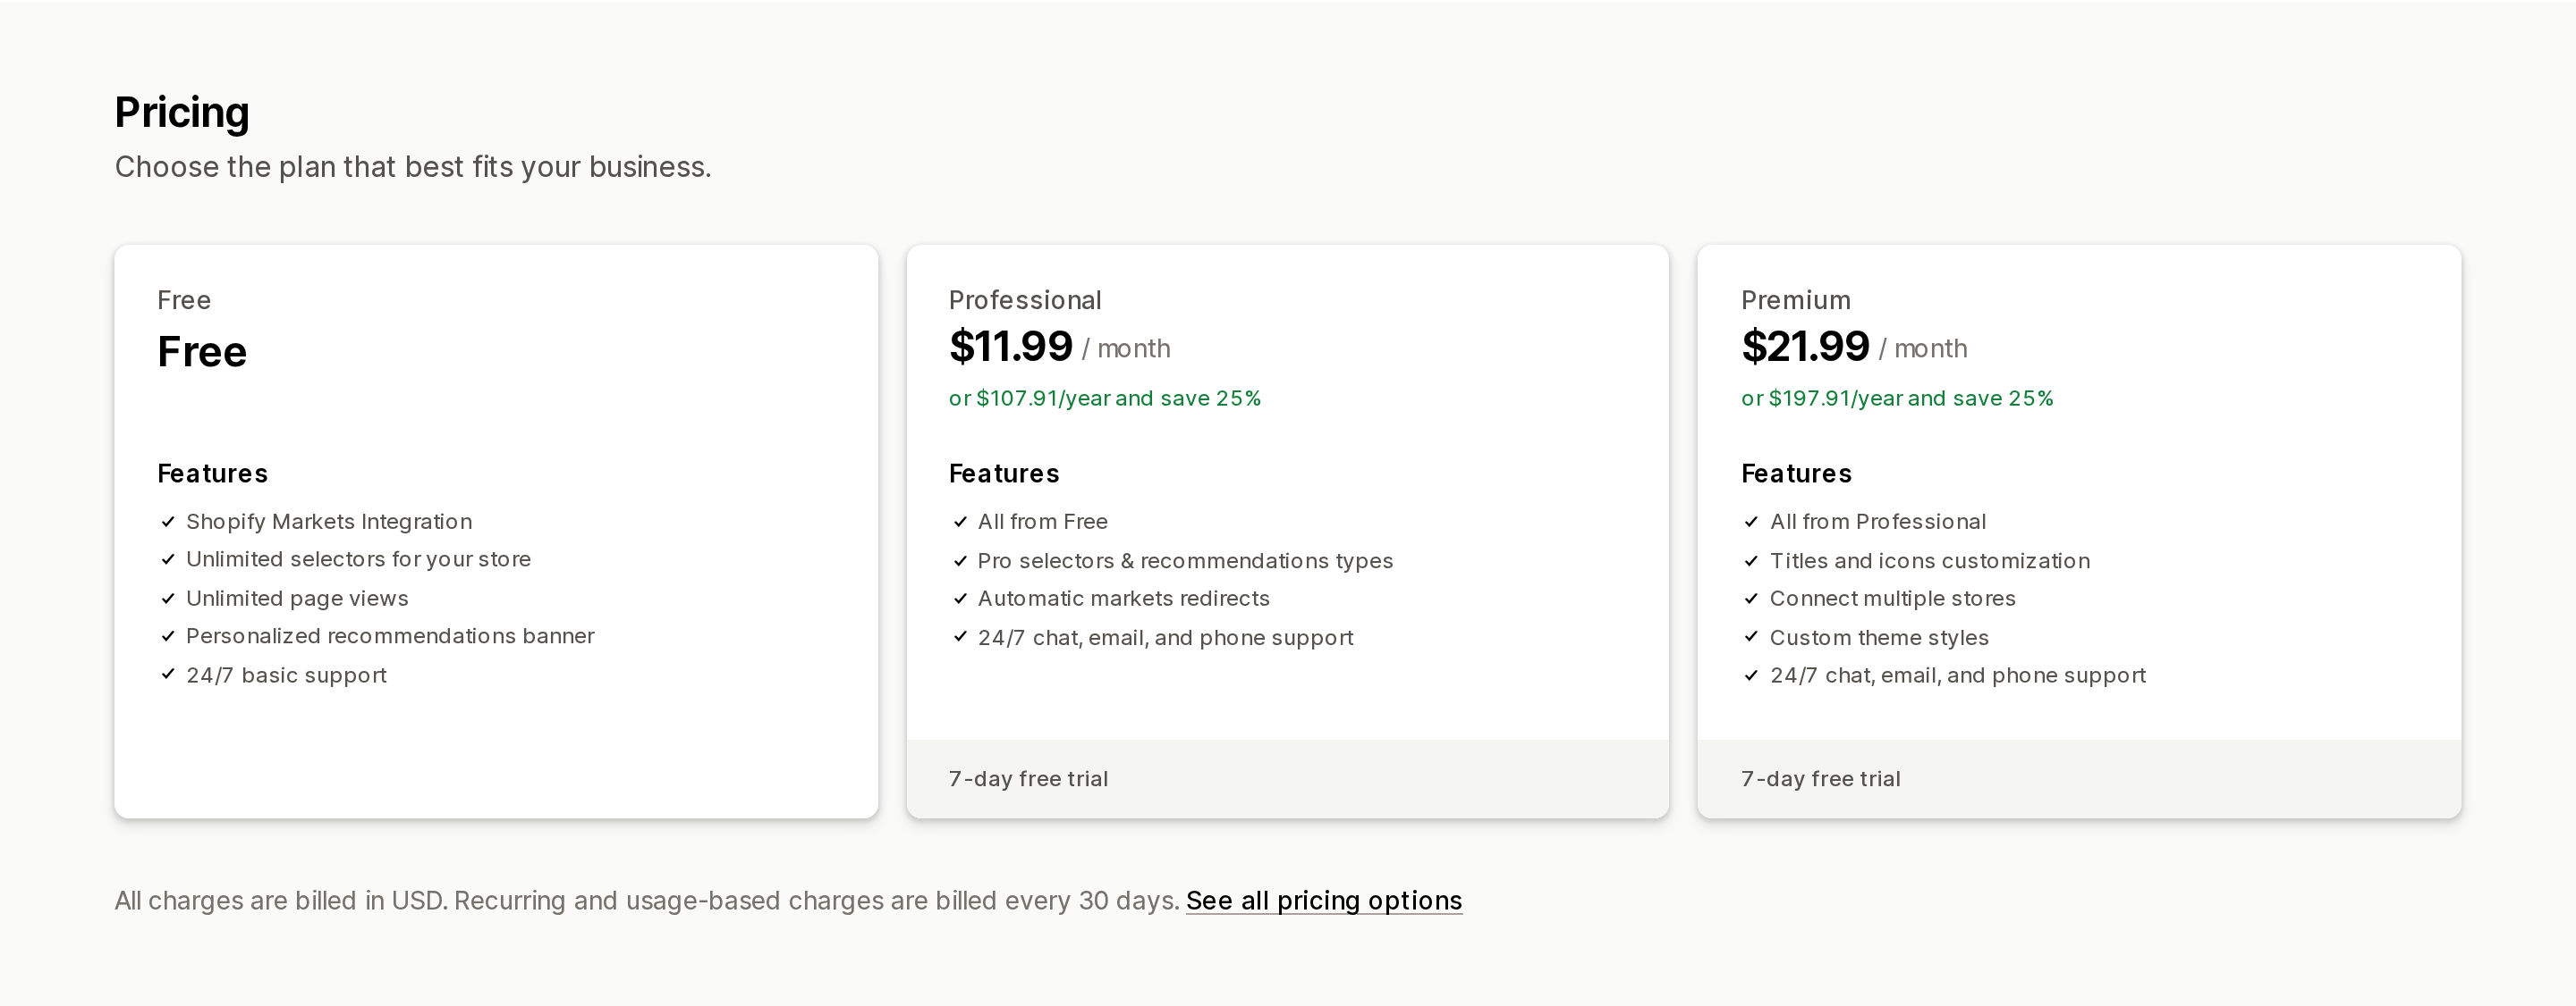
Task: Click checkmark next to All from Free
Action: tap(960, 522)
